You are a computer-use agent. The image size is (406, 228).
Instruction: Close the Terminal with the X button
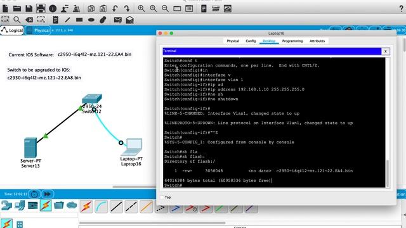click(385, 51)
